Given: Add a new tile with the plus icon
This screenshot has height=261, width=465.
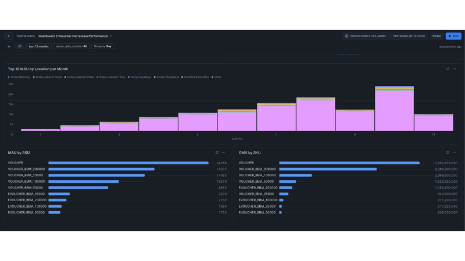Looking at the screenshot, I should click(9, 46).
